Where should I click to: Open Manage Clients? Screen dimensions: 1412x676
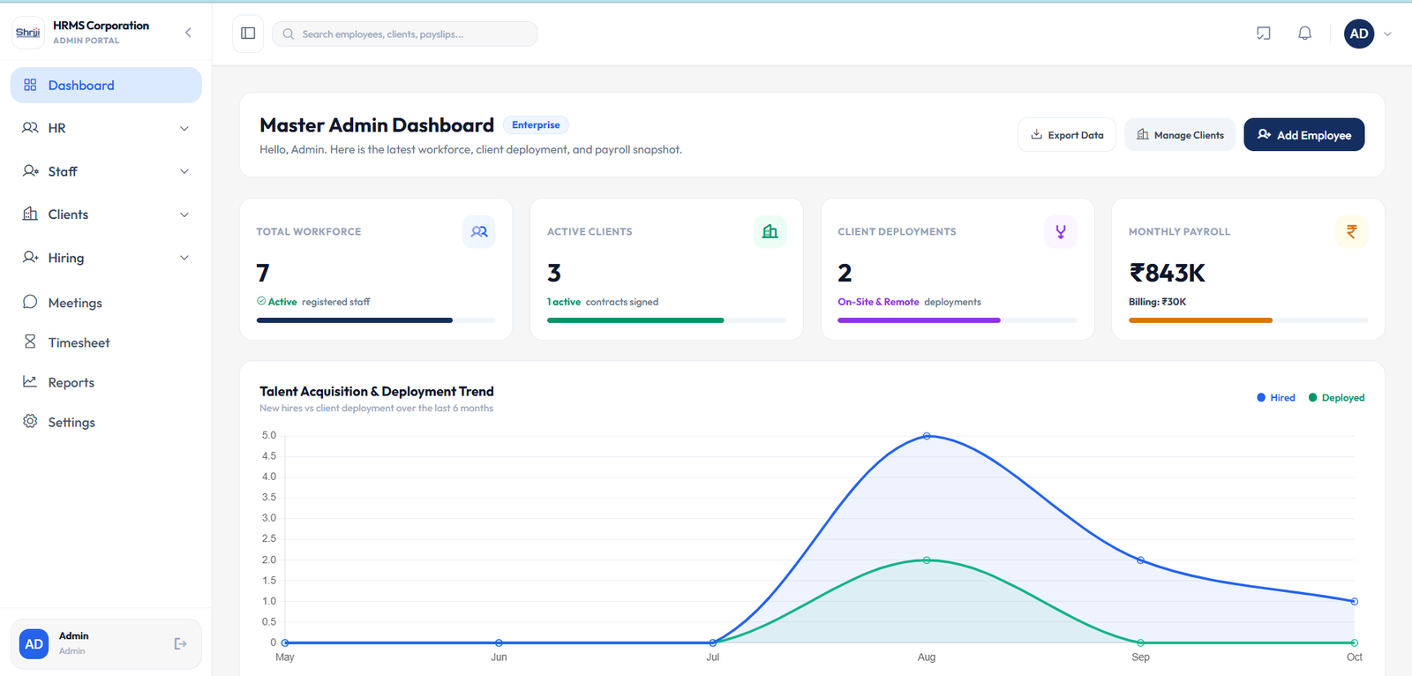click(1180, 135)
